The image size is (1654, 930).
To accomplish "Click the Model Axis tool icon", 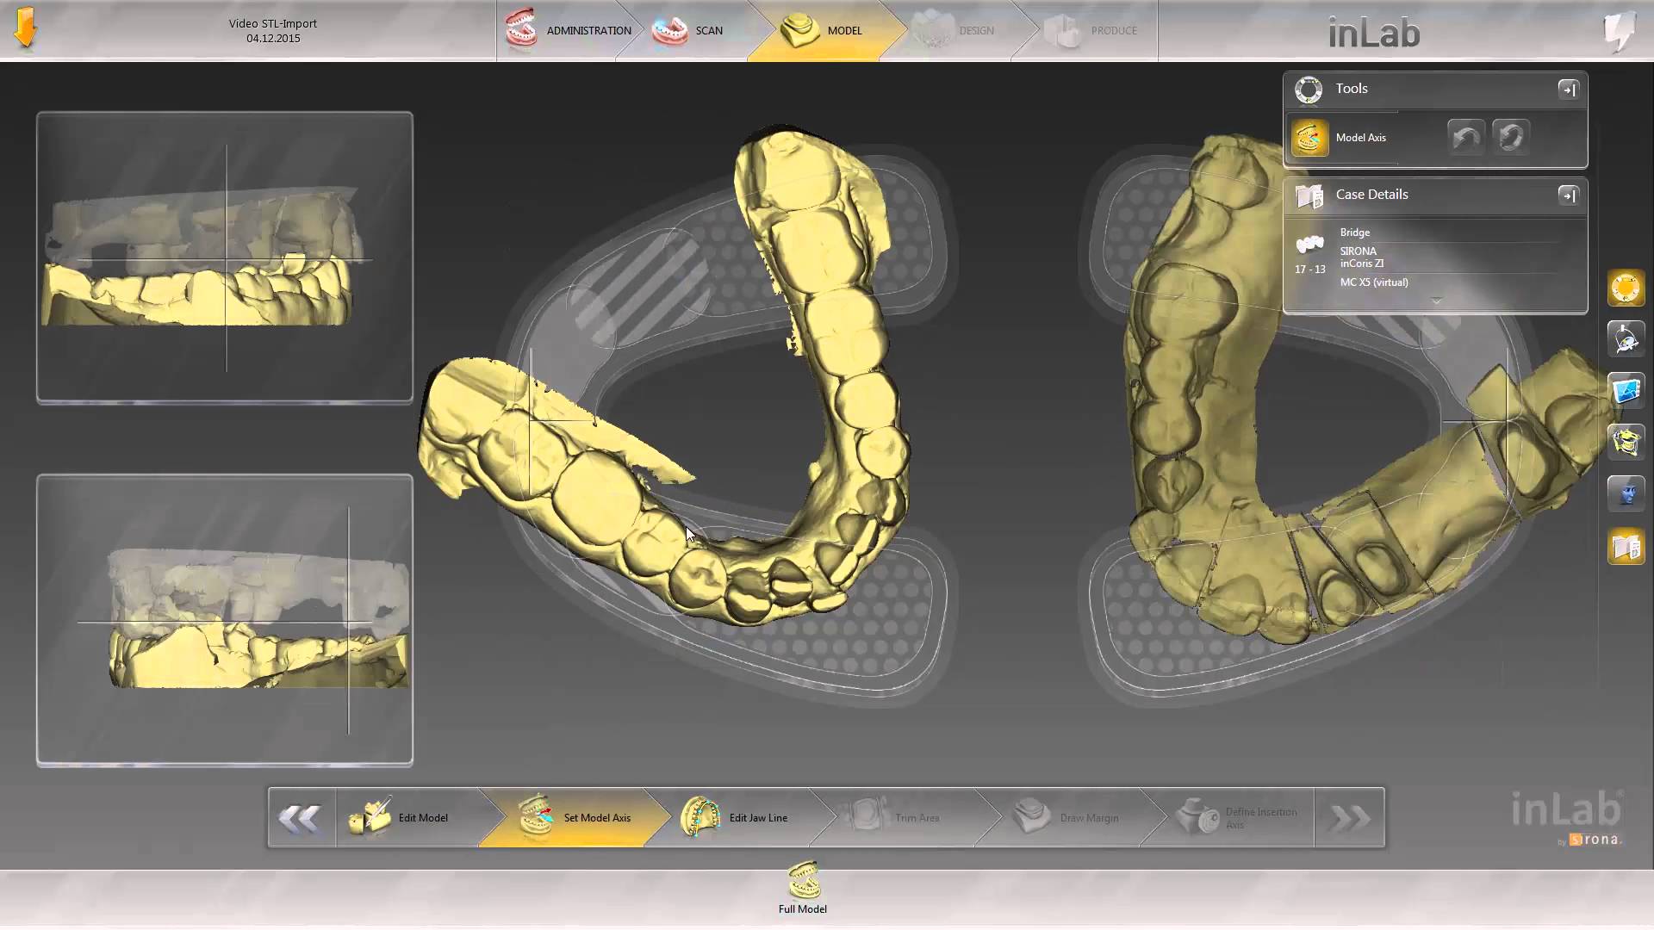I will pos(1309,138).
